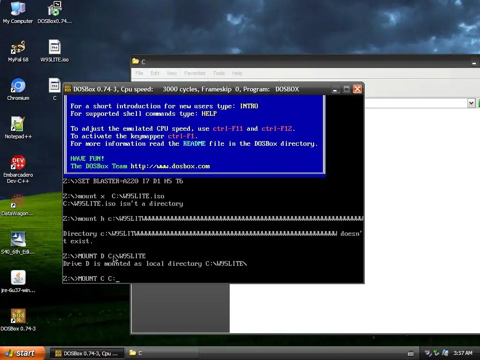The image size is (480, 360).
Task: Click 'Drive D is mounted' output line
Action: tap(155, 263)
